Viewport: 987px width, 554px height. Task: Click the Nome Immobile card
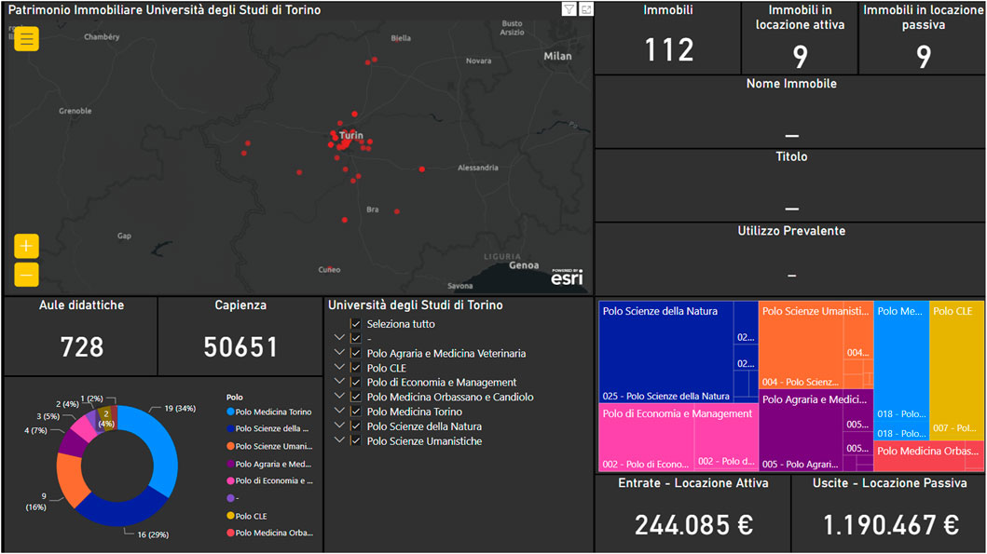click(790, 112)
